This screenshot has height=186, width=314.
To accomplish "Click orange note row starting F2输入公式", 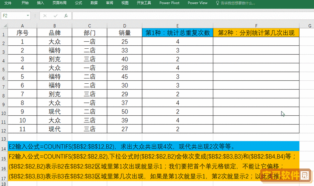I will tap(154, 157).
